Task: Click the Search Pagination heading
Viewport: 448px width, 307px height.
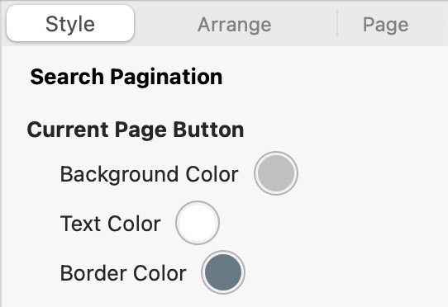Action: 126,77
